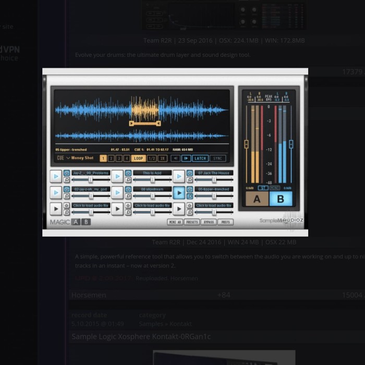This screenshot has height=365, width=365.
Task: Open the Samples » Kontakt category link
Action: click(165, 324)
